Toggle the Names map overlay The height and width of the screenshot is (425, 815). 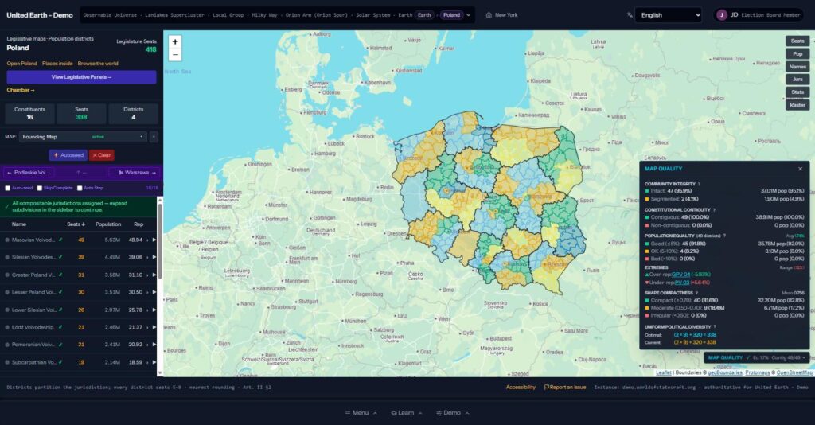797,67
